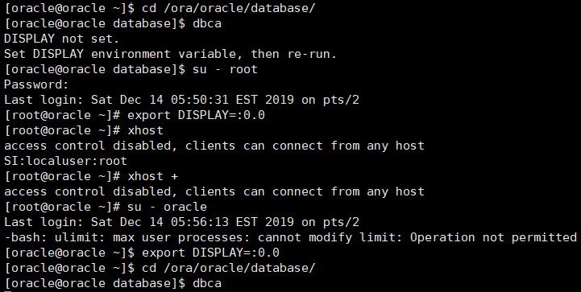Viewport: 581px width, 292px height.
Task: Click the 'Last login' line with 05:50:31
Action: pyautogui.click(x=181, y=100)
